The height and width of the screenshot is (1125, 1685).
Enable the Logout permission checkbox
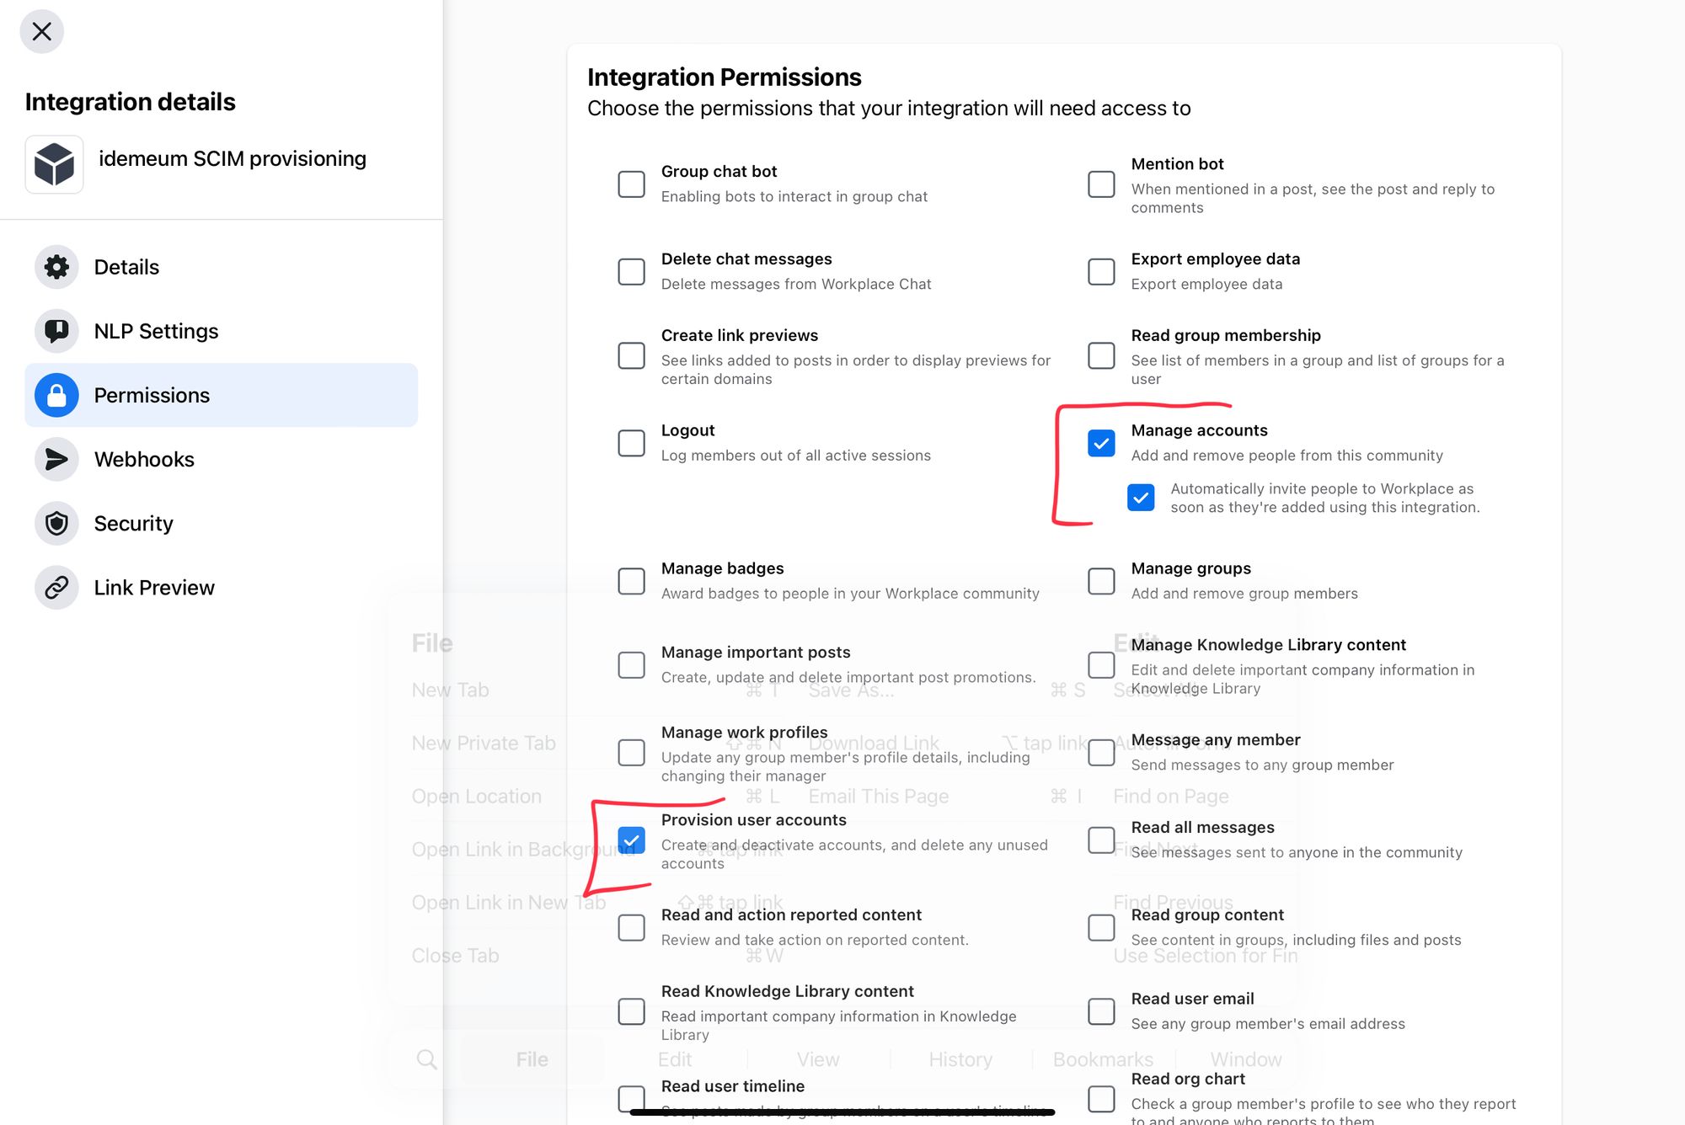point(631,443)
